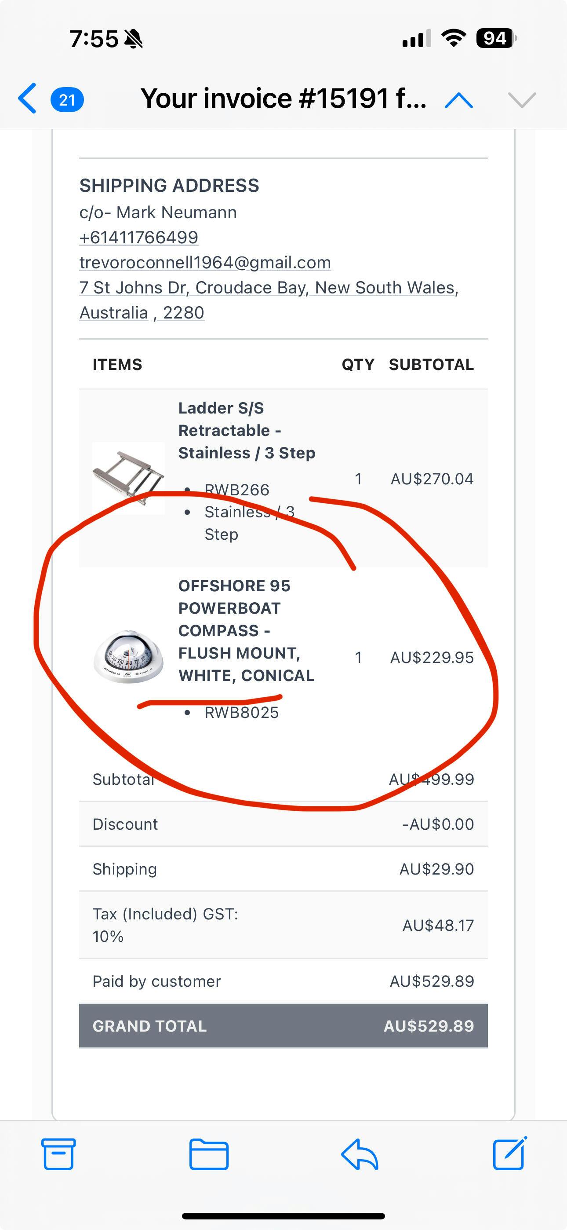Archive this invoice email
This screenshot has width=567, height=1230.
click(59, 1153)
